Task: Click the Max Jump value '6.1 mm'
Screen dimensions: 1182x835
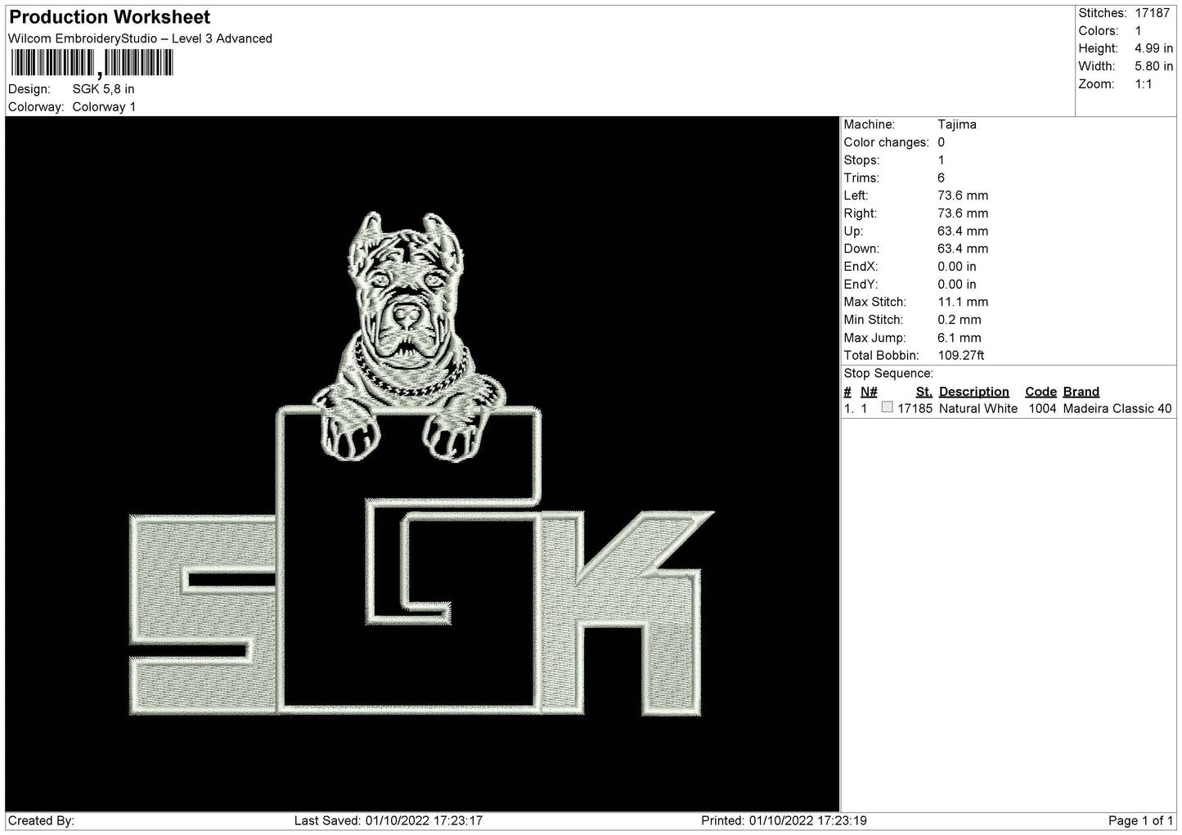Action: coord(960,338)
